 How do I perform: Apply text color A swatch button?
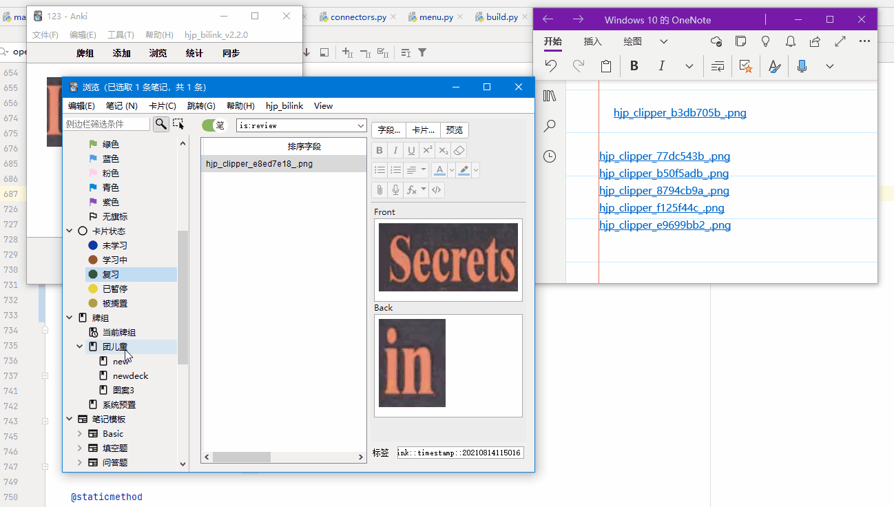click(440, 170)
